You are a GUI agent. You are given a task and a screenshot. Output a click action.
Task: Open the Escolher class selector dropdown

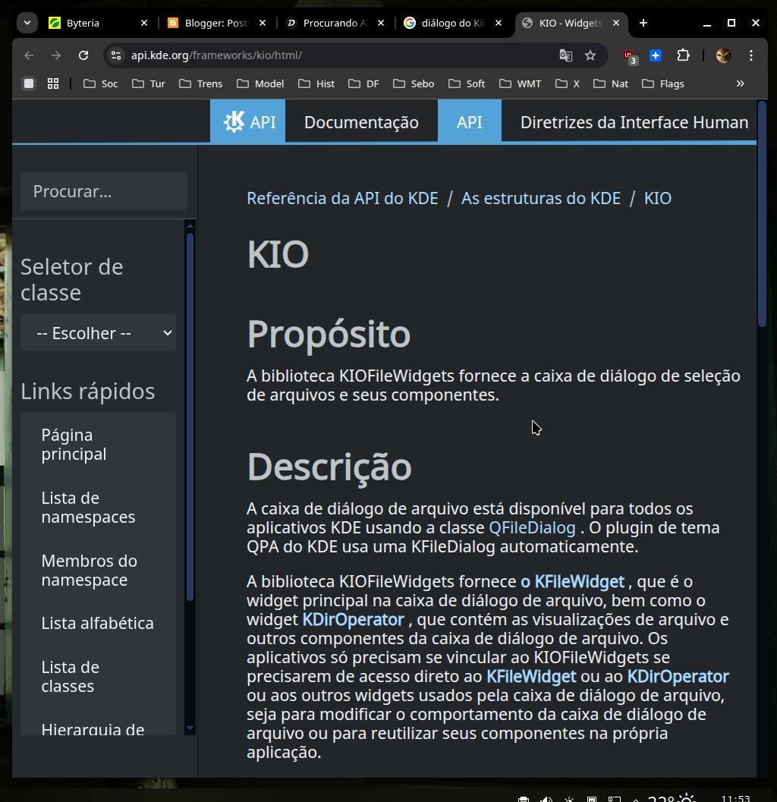[x=98, y=333]
